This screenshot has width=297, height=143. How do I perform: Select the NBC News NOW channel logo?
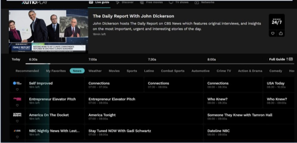tap(17, 131)
